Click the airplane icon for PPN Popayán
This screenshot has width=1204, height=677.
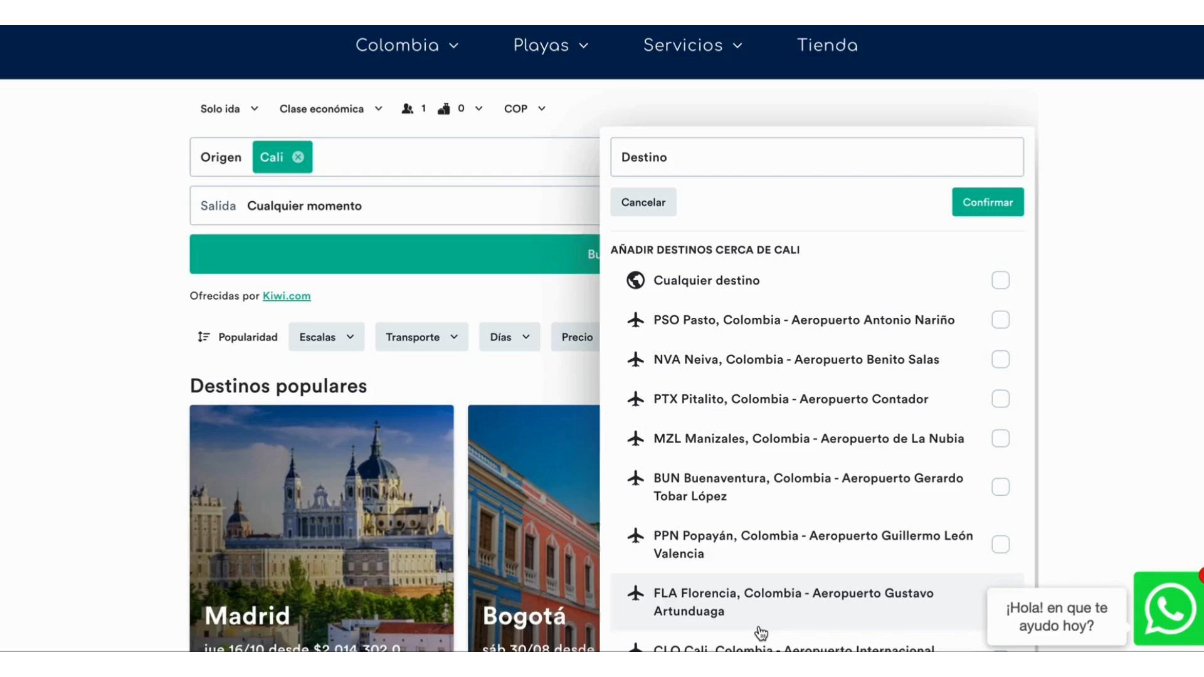point(635,535)
